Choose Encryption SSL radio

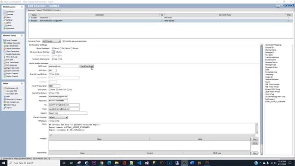pos(68,90)
